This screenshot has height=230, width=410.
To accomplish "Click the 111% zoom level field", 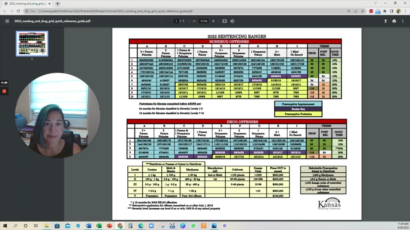I will click(x=204, y=21).
